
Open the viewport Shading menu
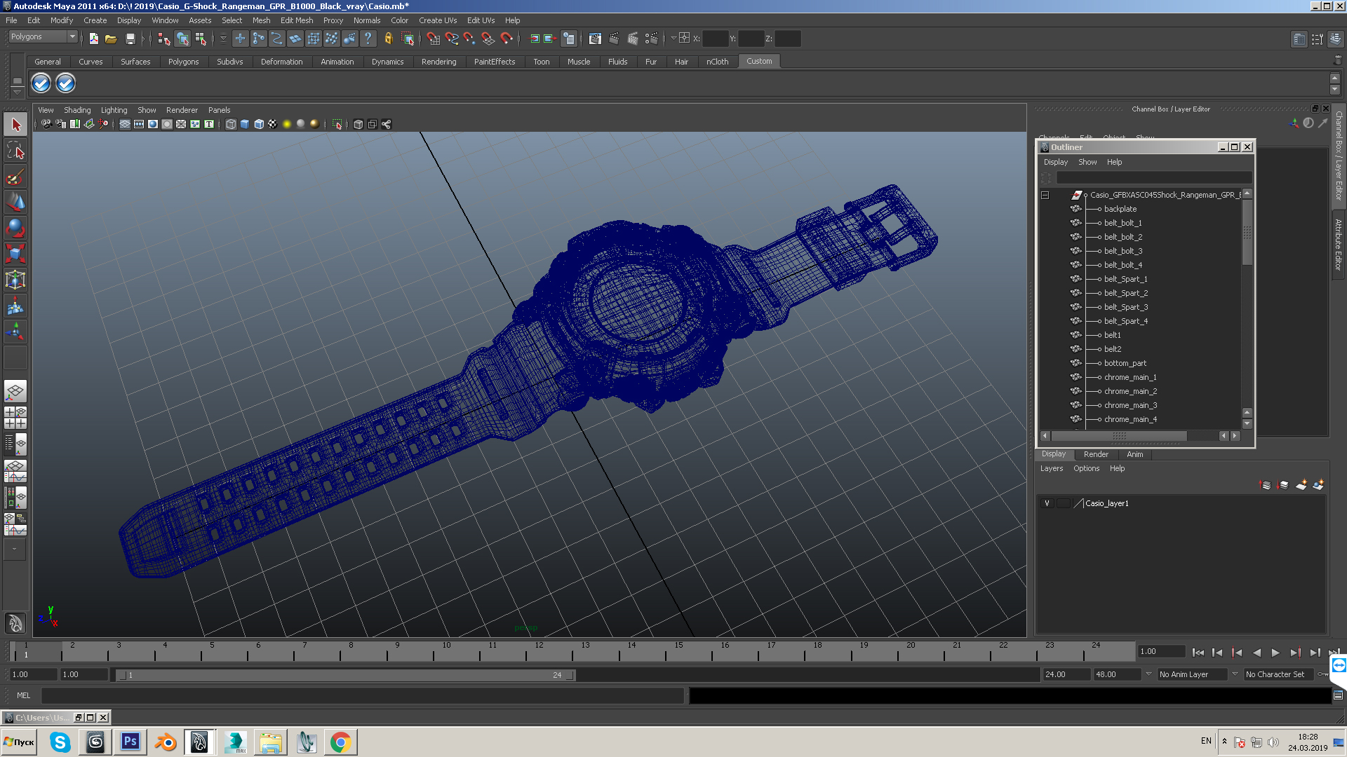point(77,110)
